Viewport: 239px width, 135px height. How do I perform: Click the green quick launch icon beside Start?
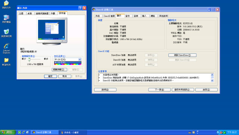click(19, 132)
